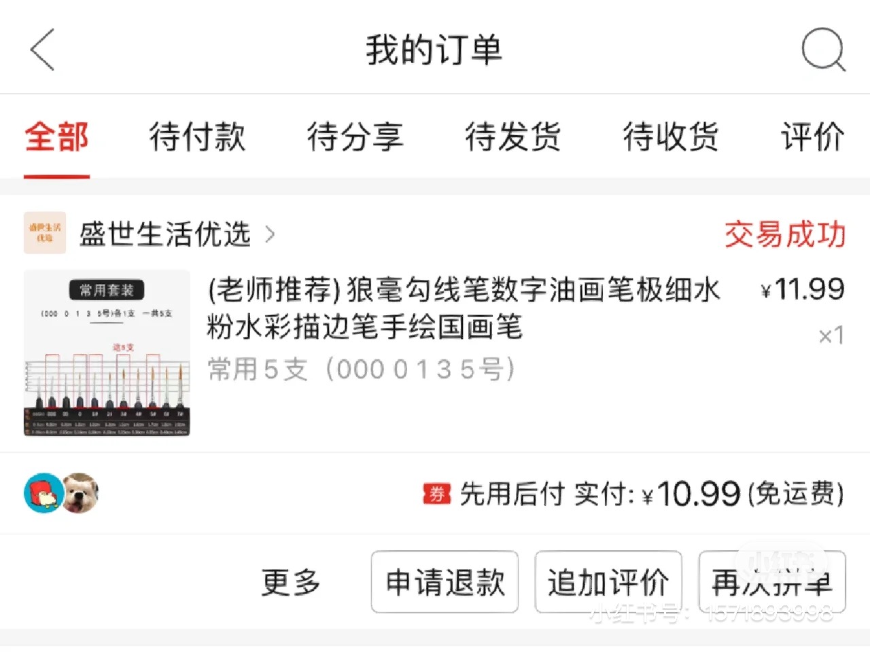Switch to the 评价 tab
The width and height of the screenshot is (870, 652).
(x=813, y=137)
